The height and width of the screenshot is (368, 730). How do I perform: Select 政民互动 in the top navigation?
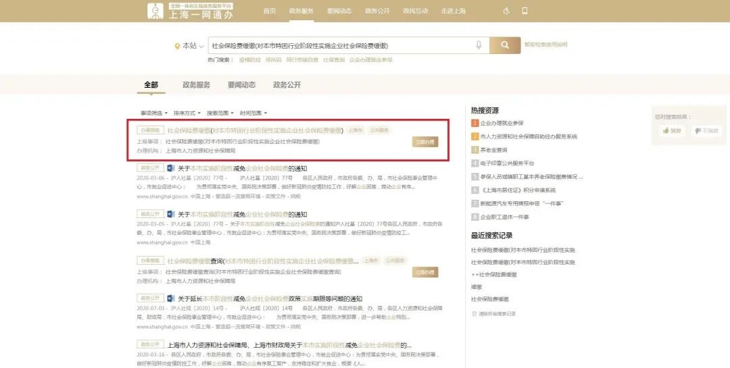416,11
